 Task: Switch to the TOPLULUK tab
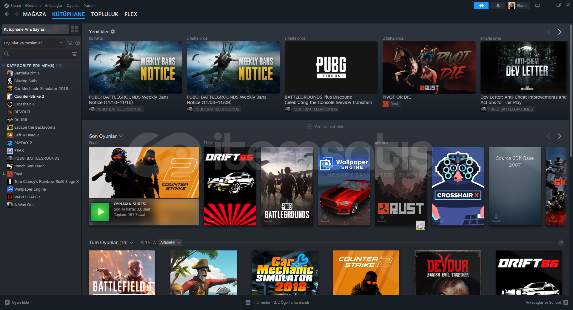(x=105, y=14)
